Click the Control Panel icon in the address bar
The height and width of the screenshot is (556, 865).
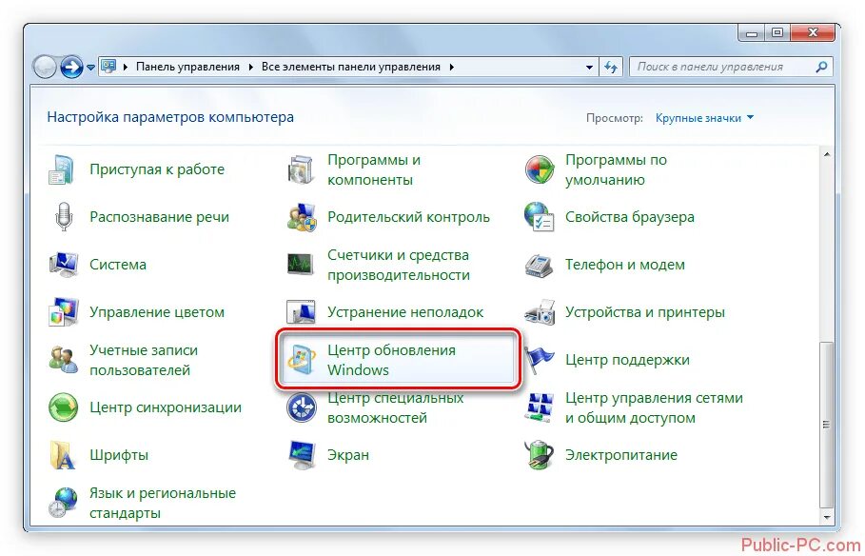coord(108,67)
